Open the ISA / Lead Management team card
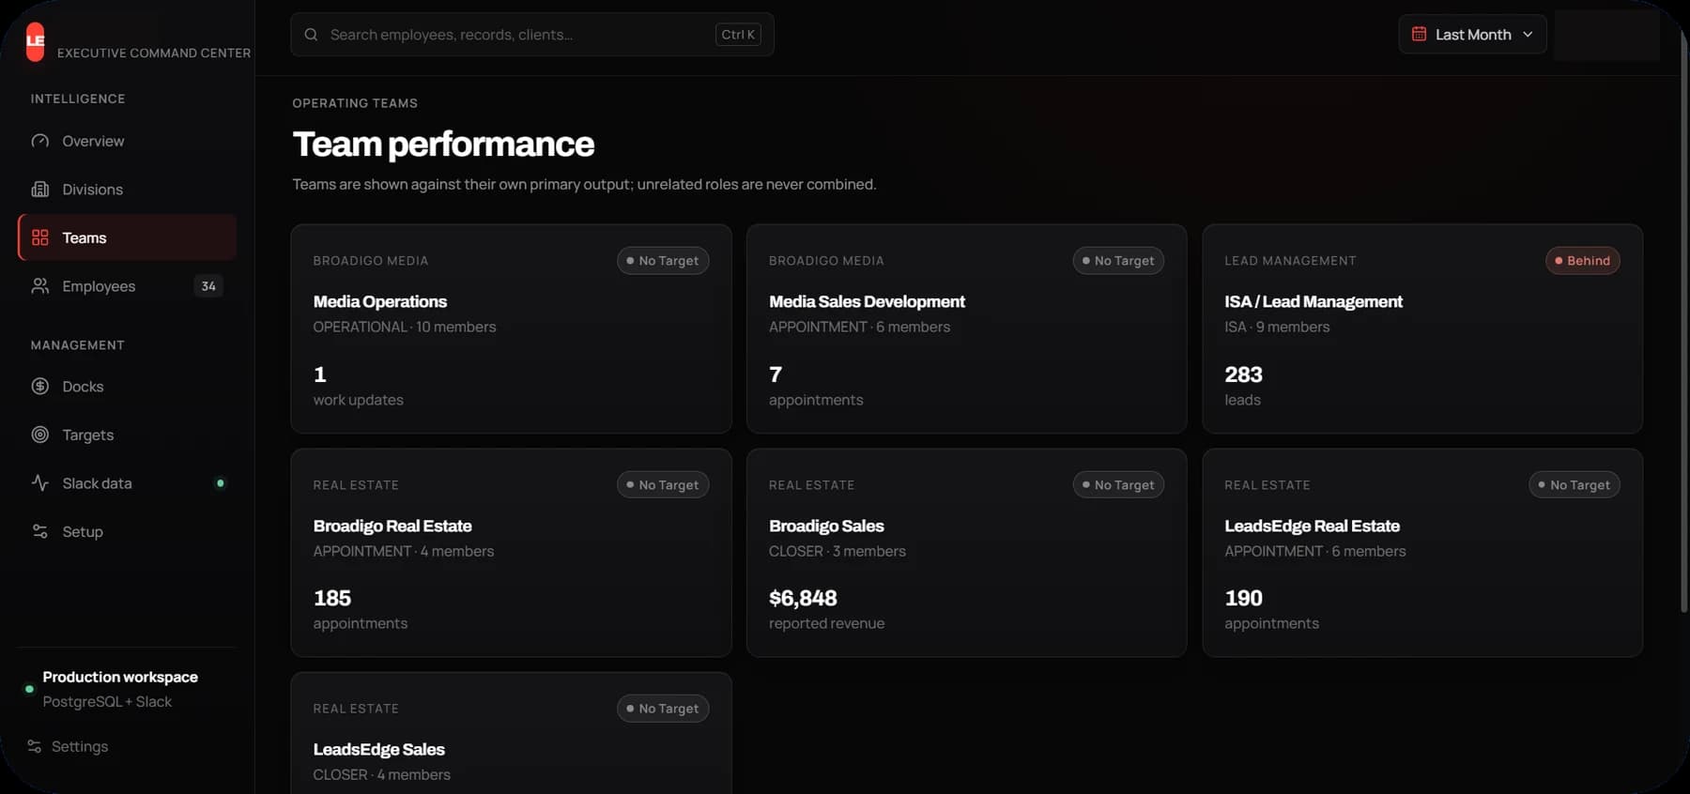 [x=1422, y=328]
